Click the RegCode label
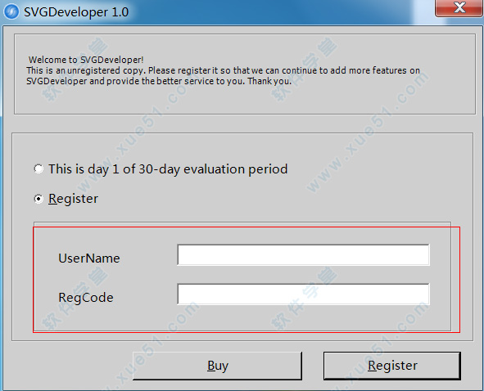The image size is (484, 391). [x=86, y=298]
